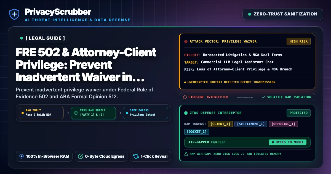Click the AI Threat Intelligence & Data Defense tagline
The image size is (331, 174).
click(78, 20)
